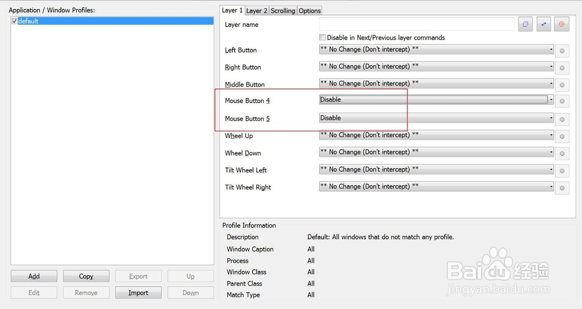Open gear settings for Right Button
Viewport: 582px width, 309px height.
click(562, 68)
